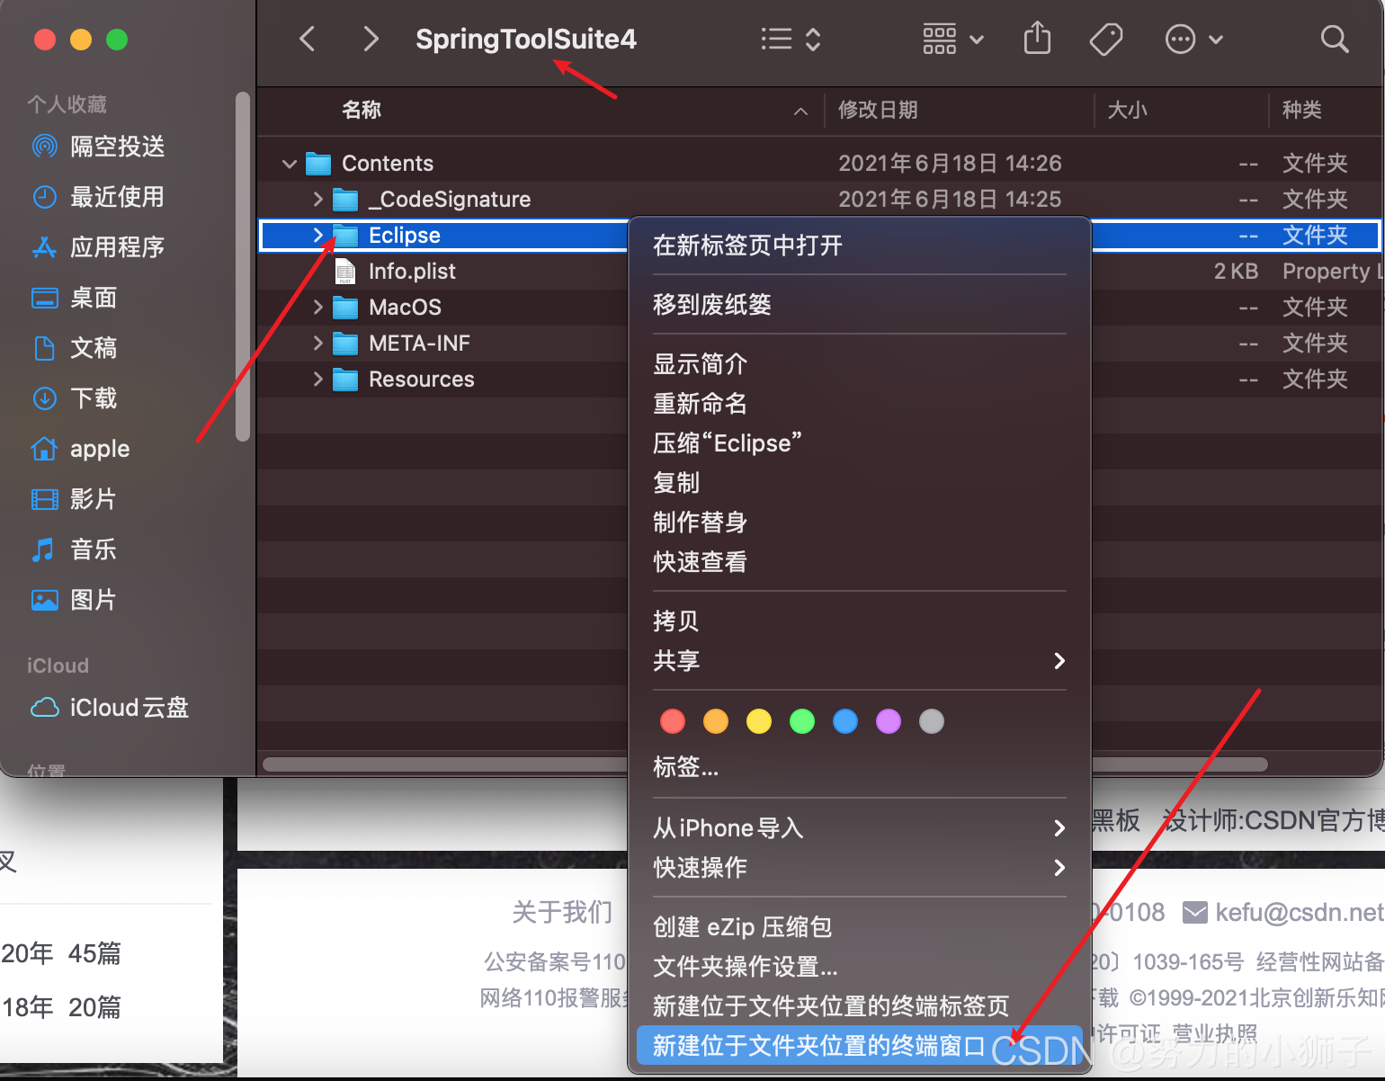Expand the _CodeSignature folder
Screen dimensions: 1385x1081
coord(317,199)
